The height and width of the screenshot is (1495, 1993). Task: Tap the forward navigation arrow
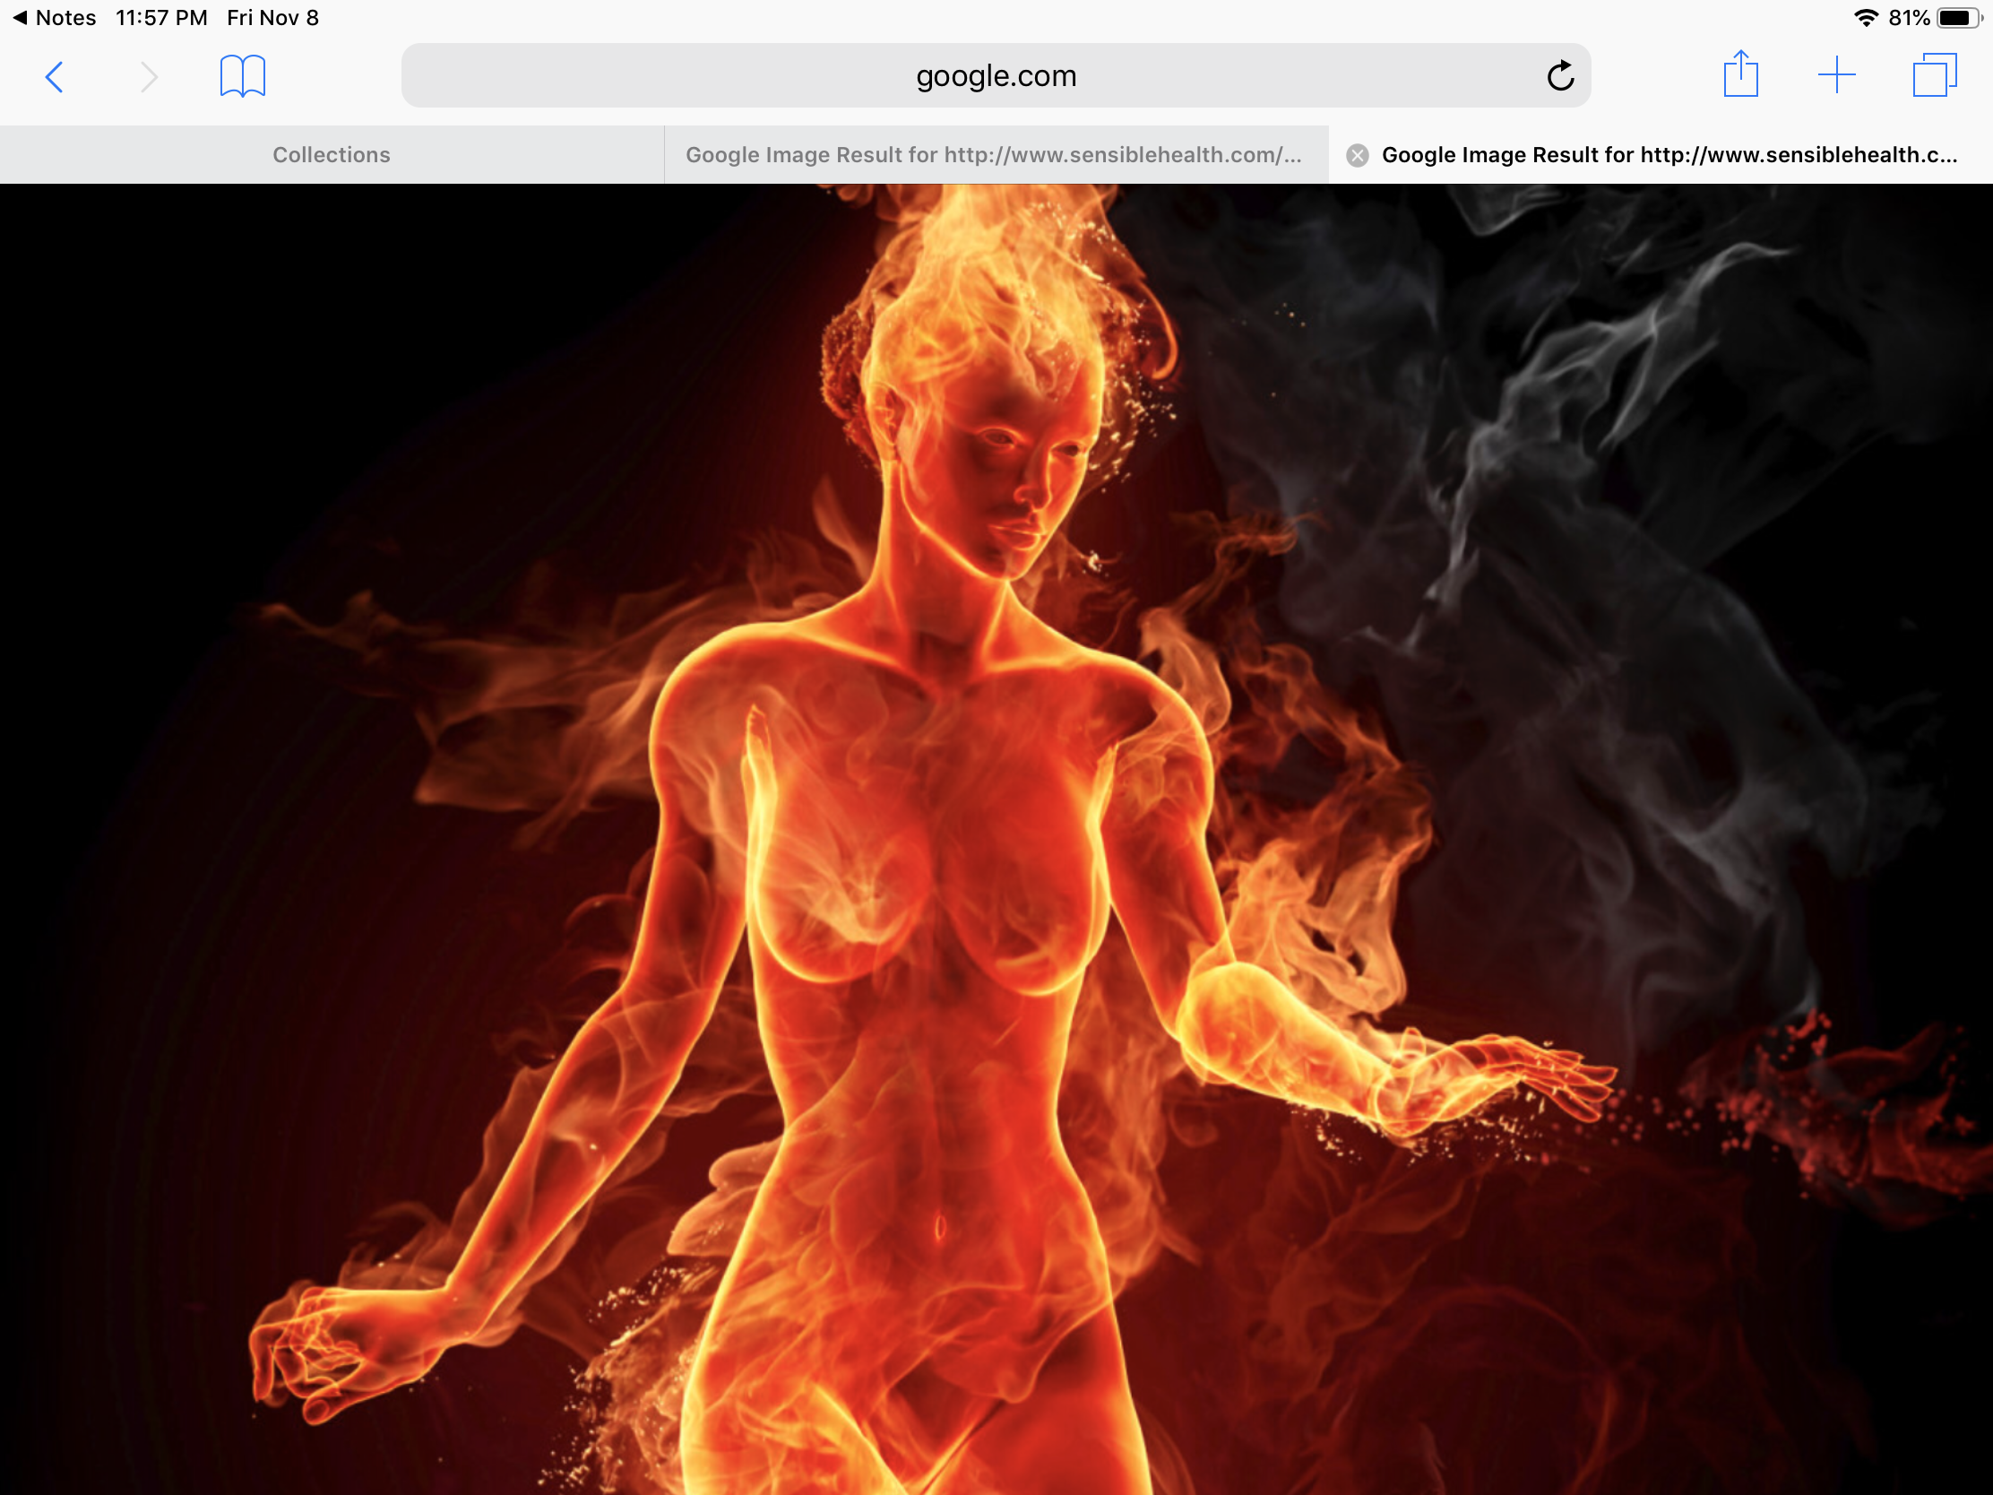click(x=149, y=76)
